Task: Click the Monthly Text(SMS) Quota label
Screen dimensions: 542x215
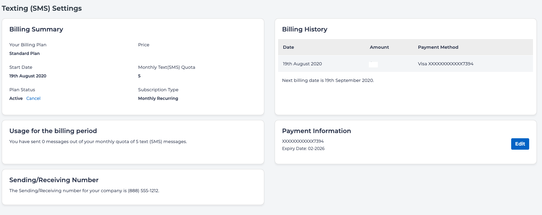Action: pyautogui.click(x=167, y=67)
